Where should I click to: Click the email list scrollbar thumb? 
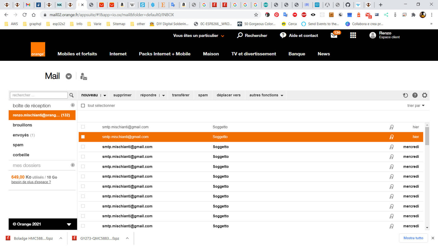[x=427, y=136]
